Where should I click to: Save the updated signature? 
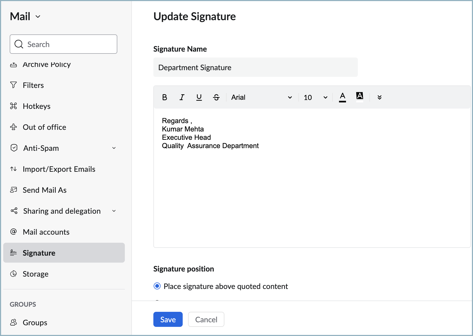(x=168, y=319)
